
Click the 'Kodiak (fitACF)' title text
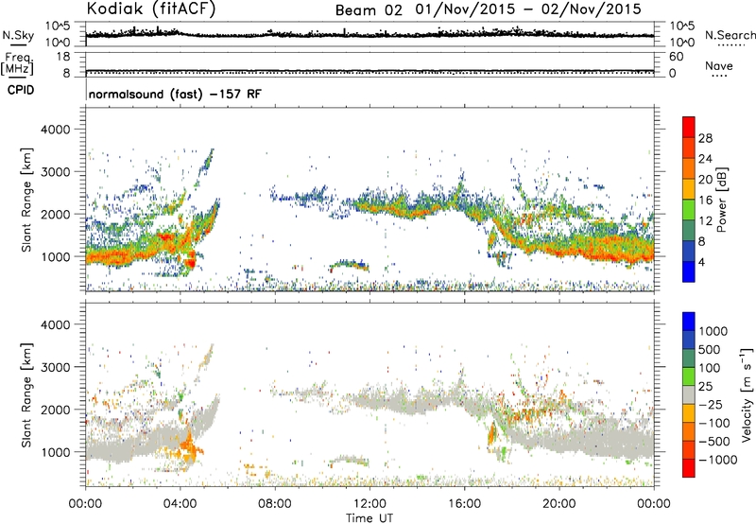pyautogui.click(x=151, y=9)
